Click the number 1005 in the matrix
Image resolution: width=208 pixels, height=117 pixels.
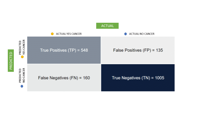(x=160, y=78)
